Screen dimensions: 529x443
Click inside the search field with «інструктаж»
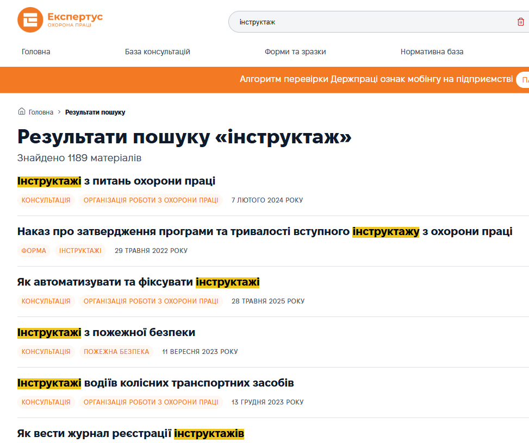370,22
